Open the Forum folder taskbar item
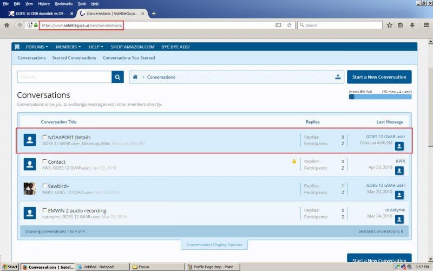Screen dimensions: 433x271 coord(158,267)
